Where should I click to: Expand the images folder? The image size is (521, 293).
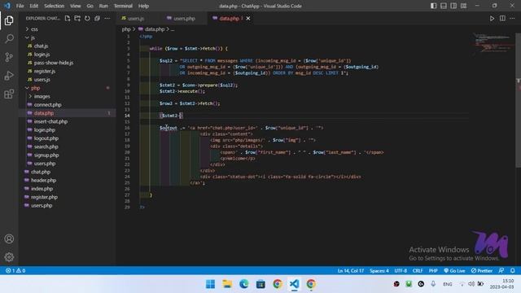coord(42,96)
